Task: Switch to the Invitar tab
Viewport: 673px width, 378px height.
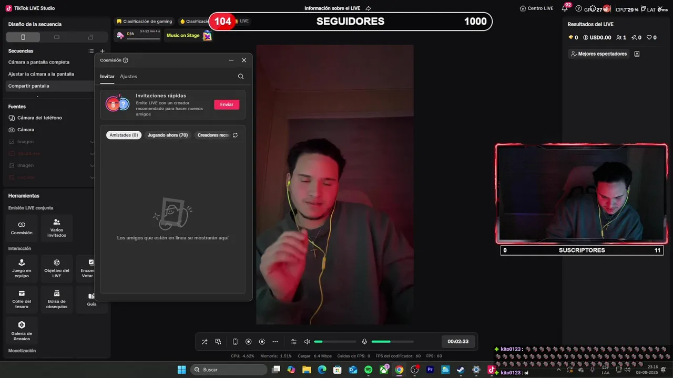Action: click(x=107, y=76)
